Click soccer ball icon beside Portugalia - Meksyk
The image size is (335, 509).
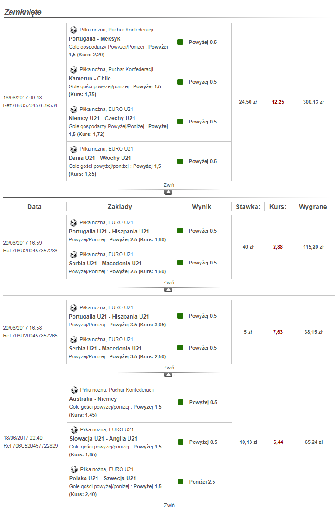(73, 30)
